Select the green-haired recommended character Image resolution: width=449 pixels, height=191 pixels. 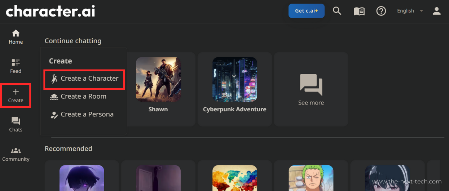311,178
